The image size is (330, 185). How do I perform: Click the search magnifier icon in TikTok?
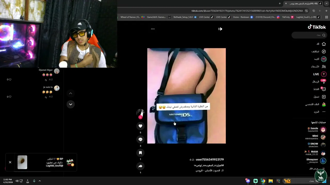click(324, 35)
